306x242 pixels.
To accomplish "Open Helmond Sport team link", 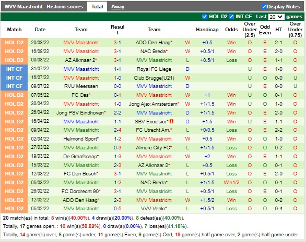I will click(x=80, y=139).
